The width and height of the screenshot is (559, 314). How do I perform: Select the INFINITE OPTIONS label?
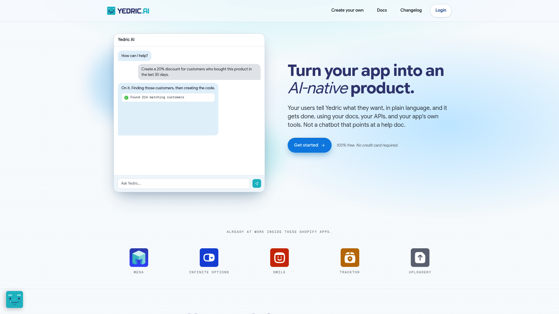209,272
